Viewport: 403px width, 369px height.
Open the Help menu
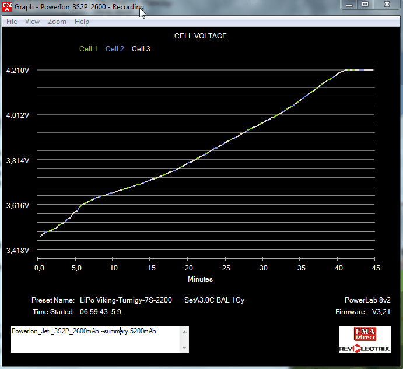click(x=82, y=22)
